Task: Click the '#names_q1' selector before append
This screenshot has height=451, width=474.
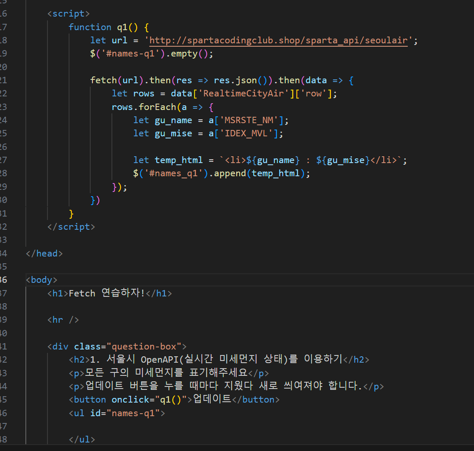Action: pos(173,174)
